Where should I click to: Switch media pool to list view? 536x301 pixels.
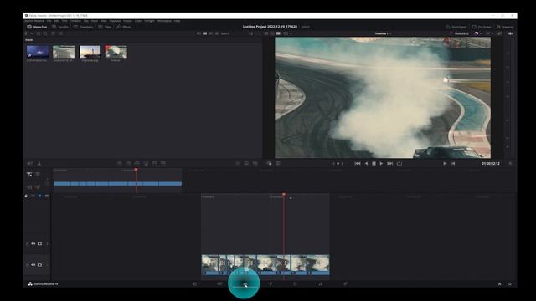(217, 33)
